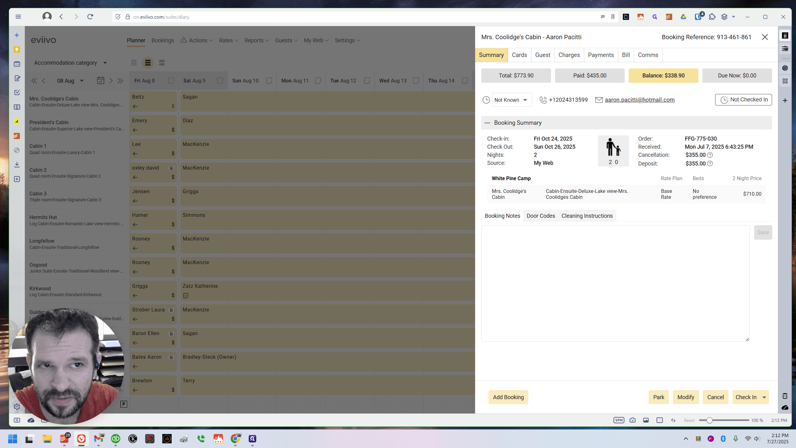Open the 08 Aug date dropdown
Screen dimensions: 796x448
(70, 81)
